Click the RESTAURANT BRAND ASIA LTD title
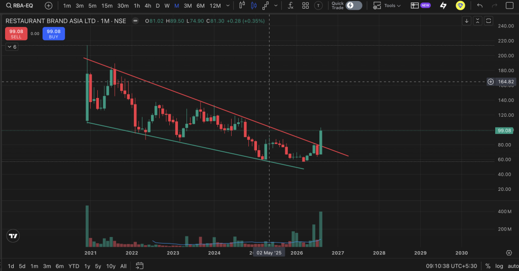 coord(51,21)
